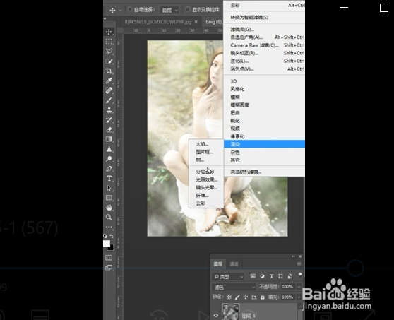Click the layer thumbnail in Layers panel
Viewport: 394px width, 320px height.
tap(230, 312)
